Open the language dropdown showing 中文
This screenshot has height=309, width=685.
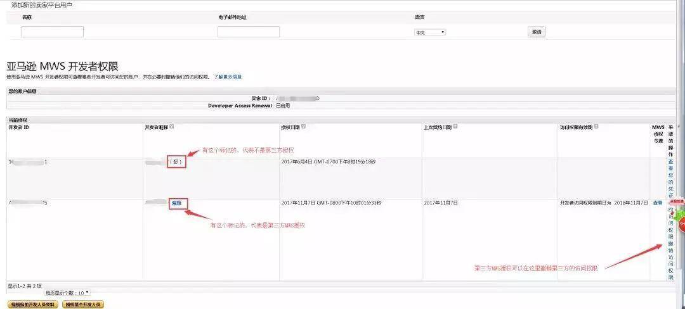tap(430, 32)
